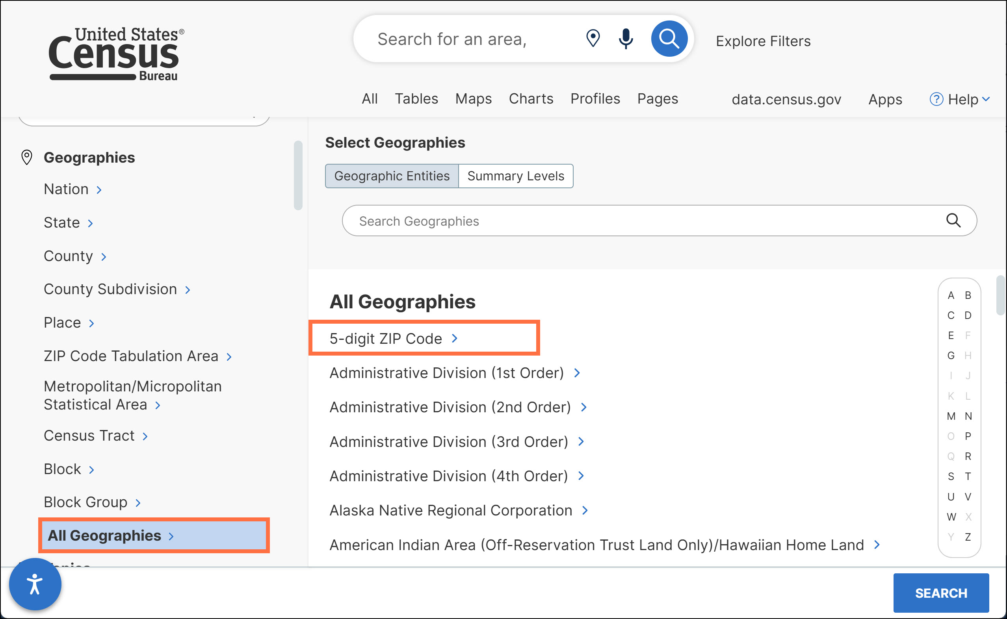Image resolution: width=1007 pixels, height=619 pixels.
Task: Open the Explore Filters link
Action: [x=762, y=41]
